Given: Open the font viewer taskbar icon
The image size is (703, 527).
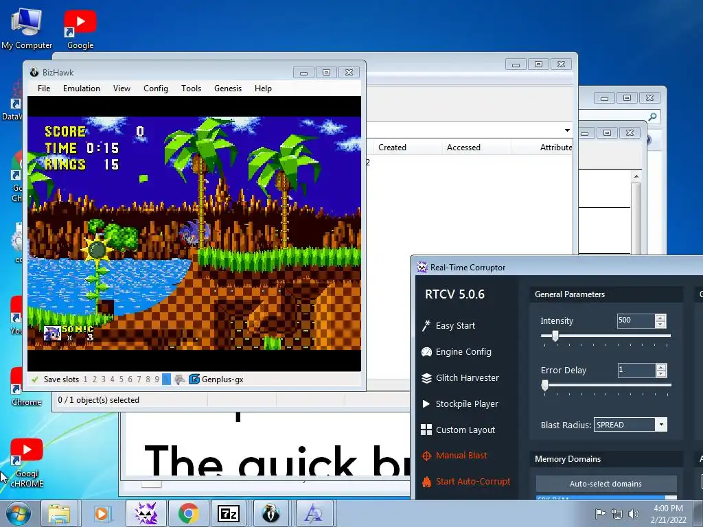Looking at the screenshot, I should [314, 513].
